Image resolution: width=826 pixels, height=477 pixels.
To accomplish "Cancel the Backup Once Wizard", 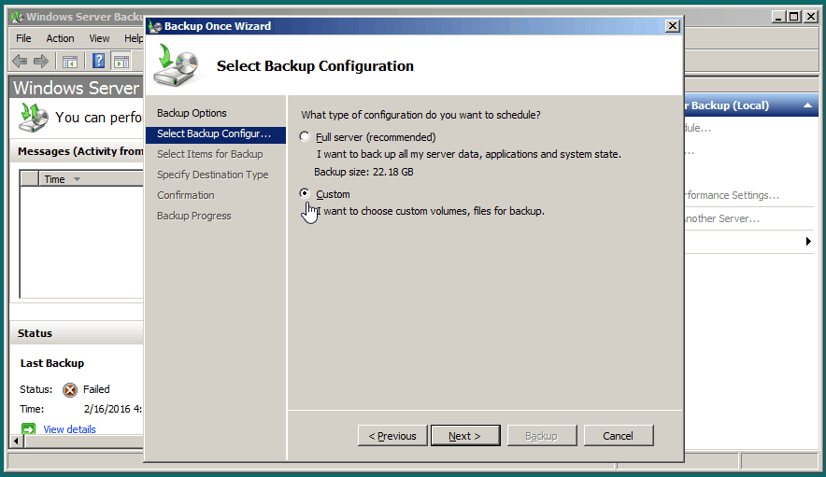I will pos(619,436).
